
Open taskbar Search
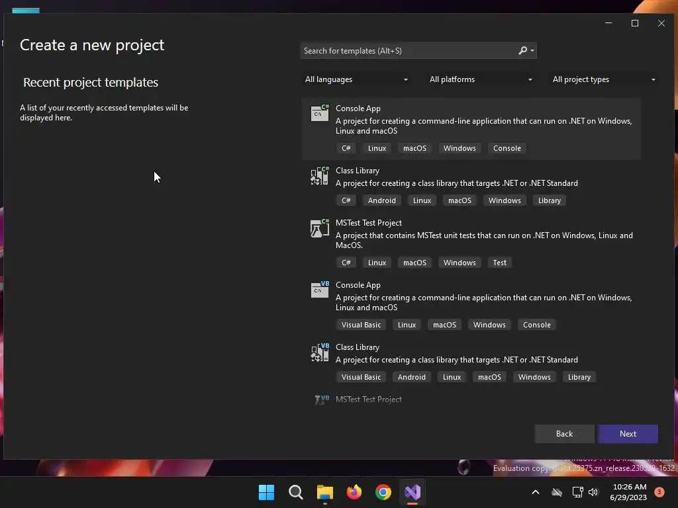pos(296,492)
